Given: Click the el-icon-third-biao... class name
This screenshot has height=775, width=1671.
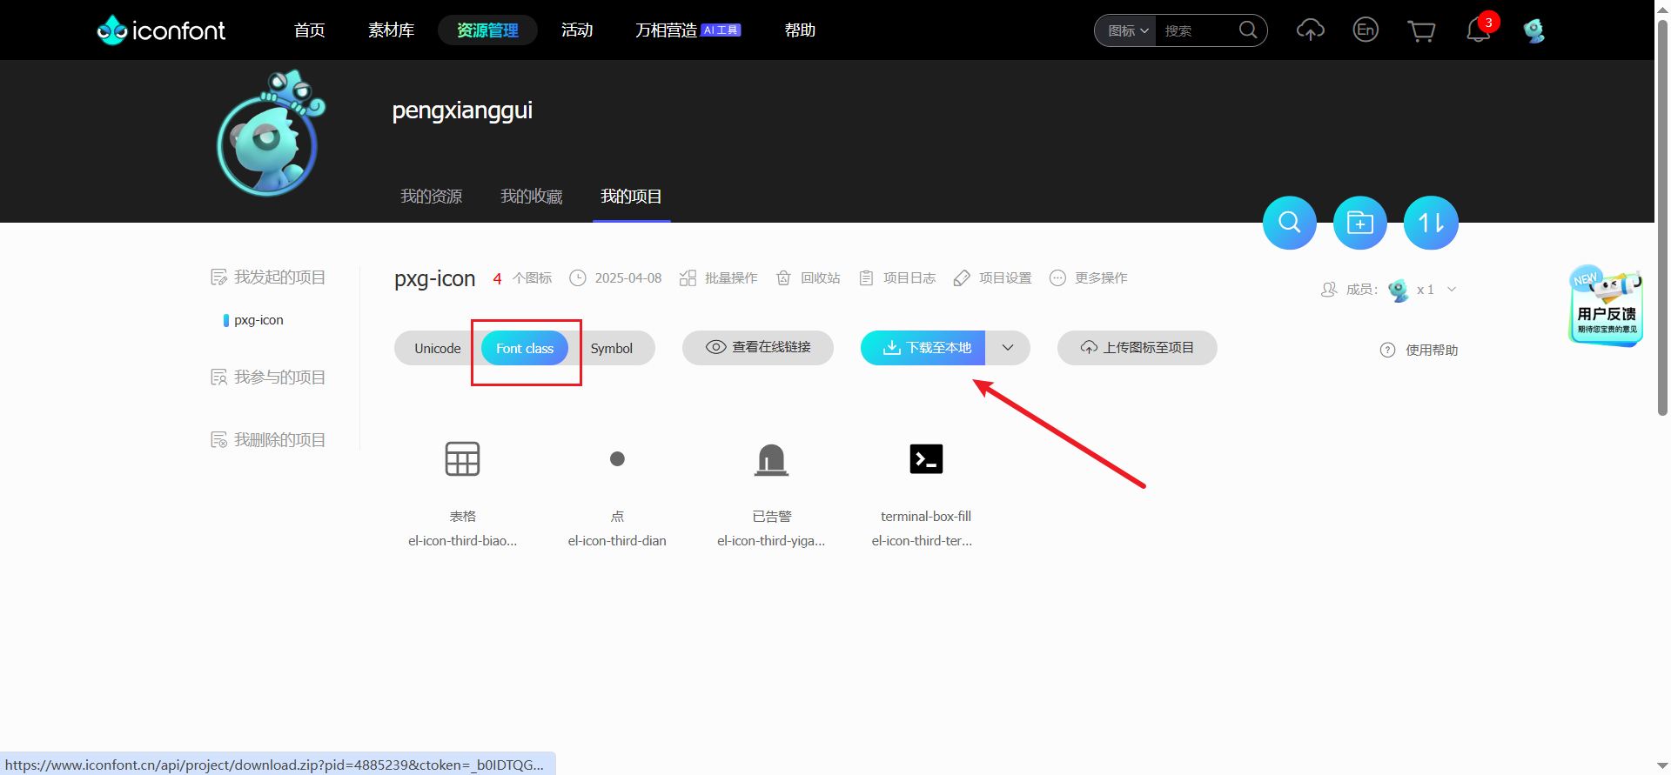Looking at the screenshot, I should (462, 541).
